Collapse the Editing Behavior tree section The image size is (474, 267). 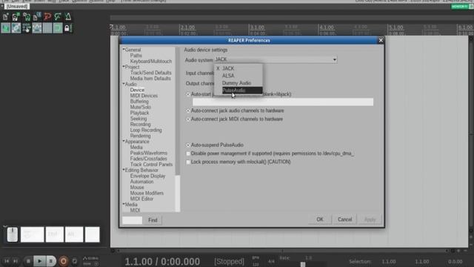[124, 170]
